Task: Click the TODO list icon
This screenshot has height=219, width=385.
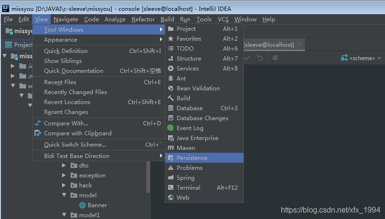Action: click(x=170, y=49)
